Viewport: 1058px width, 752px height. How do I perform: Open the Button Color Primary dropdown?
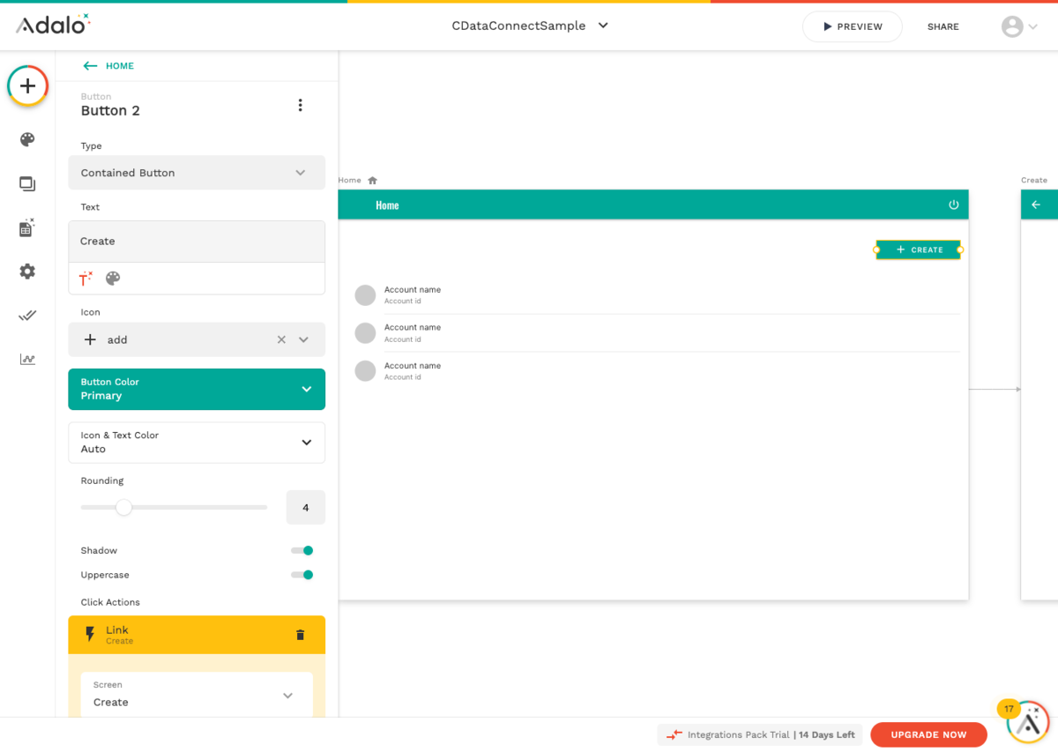click(x=197, y=389)
